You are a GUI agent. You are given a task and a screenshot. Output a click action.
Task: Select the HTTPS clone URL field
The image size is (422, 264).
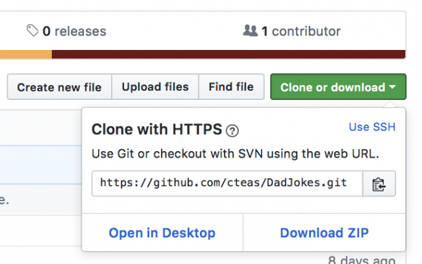pos(227,184)
